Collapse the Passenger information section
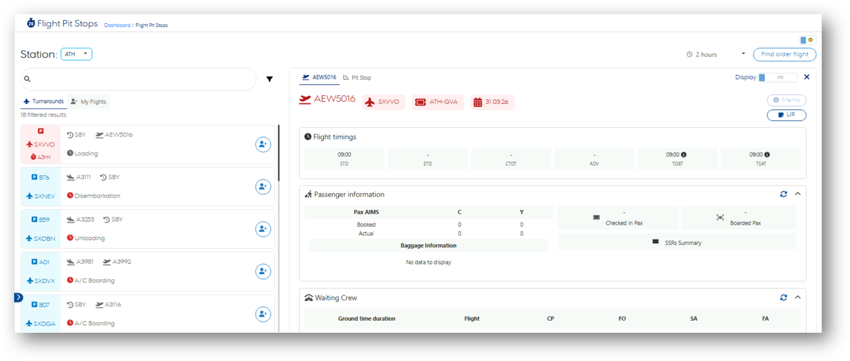The image size is (850, 361). tap(798, 194)
